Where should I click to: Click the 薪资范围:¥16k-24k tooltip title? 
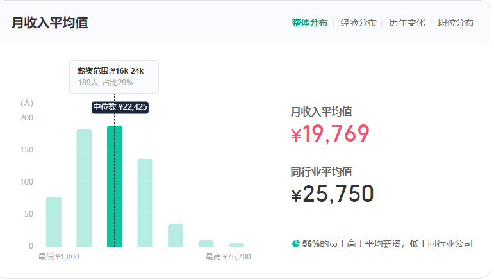pos(111,72)
